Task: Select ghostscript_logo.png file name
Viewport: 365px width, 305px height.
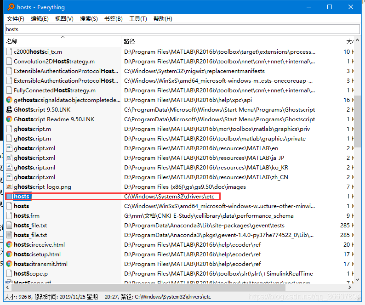Action: 42,187
